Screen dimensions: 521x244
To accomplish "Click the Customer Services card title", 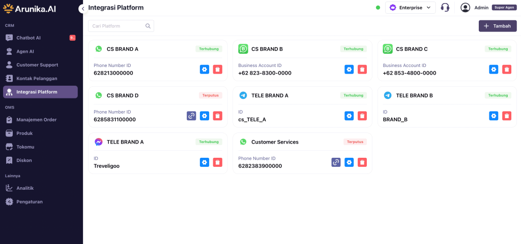I will pyautogui.click(x=275, y=142).
